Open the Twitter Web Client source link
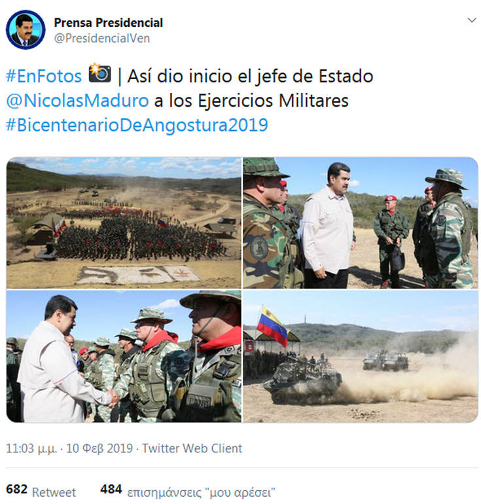The height and width of the screenshot is (504, 481). pos(192,448)
